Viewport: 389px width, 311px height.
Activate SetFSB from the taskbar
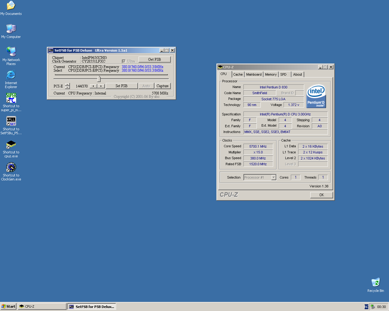92,306
